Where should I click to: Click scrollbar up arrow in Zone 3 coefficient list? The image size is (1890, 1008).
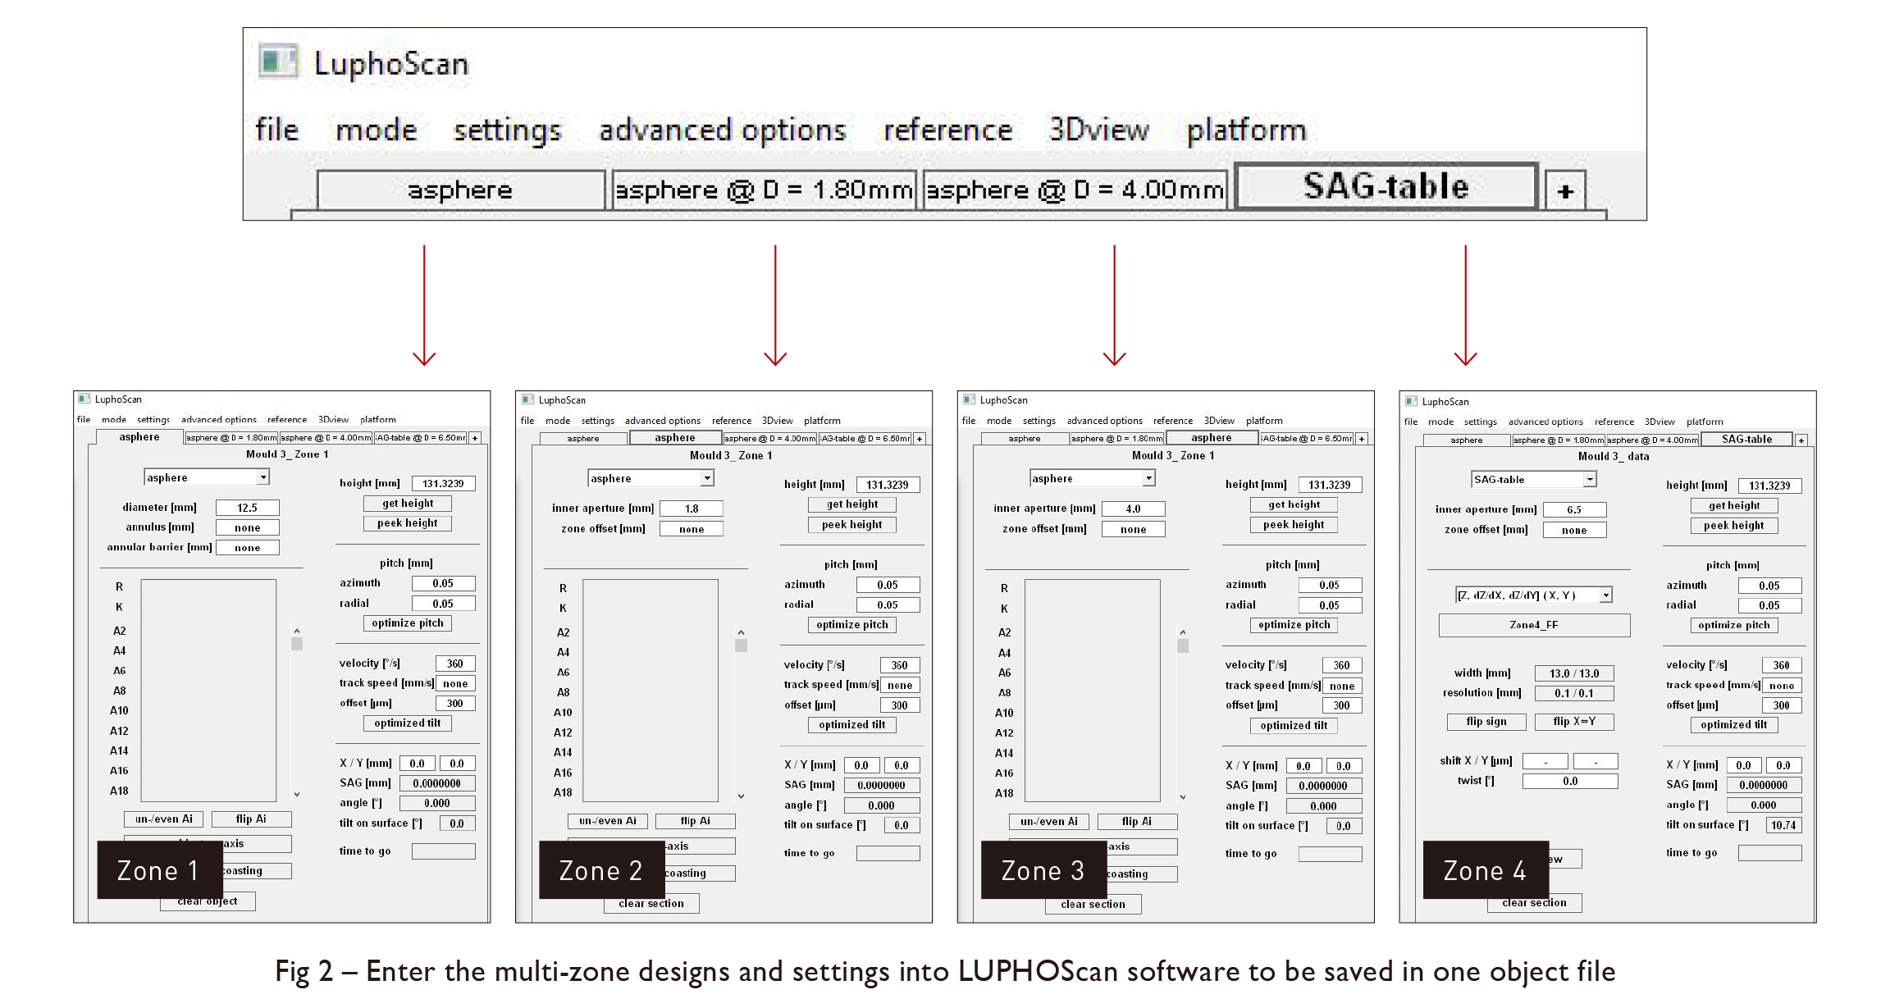click(x=1182, y=632)
